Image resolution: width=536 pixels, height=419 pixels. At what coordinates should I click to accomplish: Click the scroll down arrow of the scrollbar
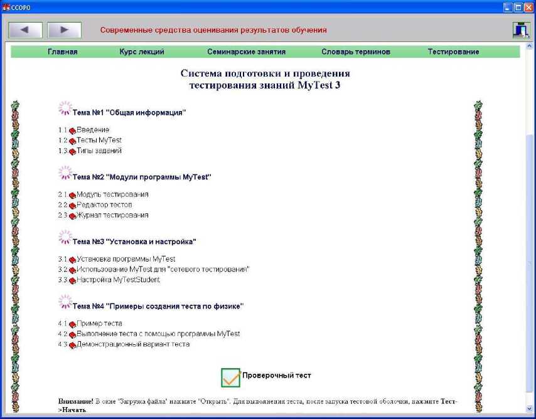point(529,409)
